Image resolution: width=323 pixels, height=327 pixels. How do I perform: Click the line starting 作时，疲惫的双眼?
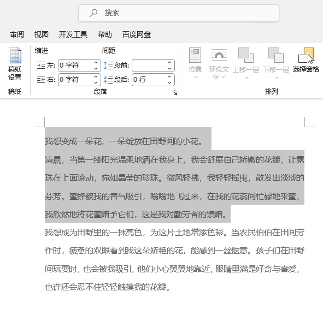click(x=174, y=250)
